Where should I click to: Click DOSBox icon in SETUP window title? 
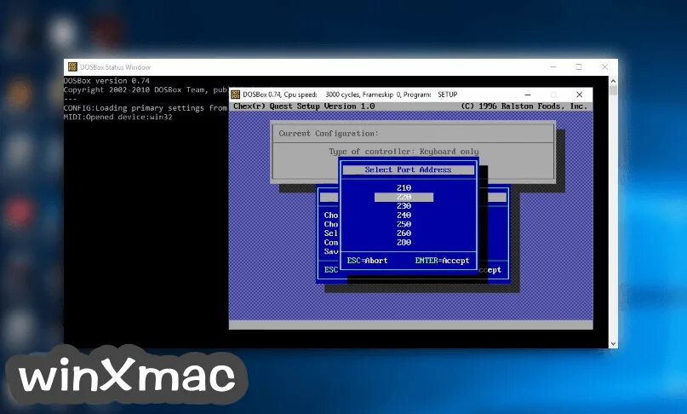[x=235, y=95]
